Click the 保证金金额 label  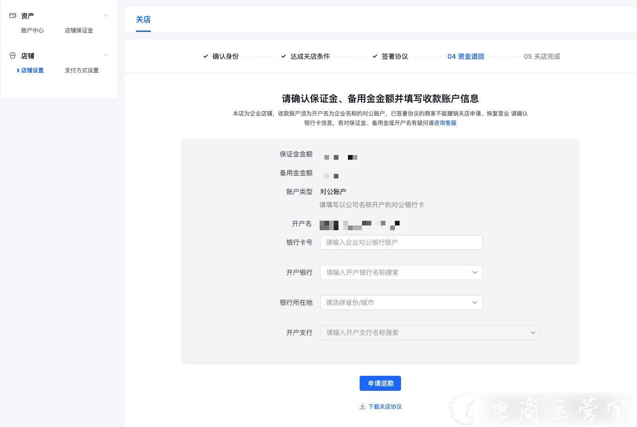296,154
